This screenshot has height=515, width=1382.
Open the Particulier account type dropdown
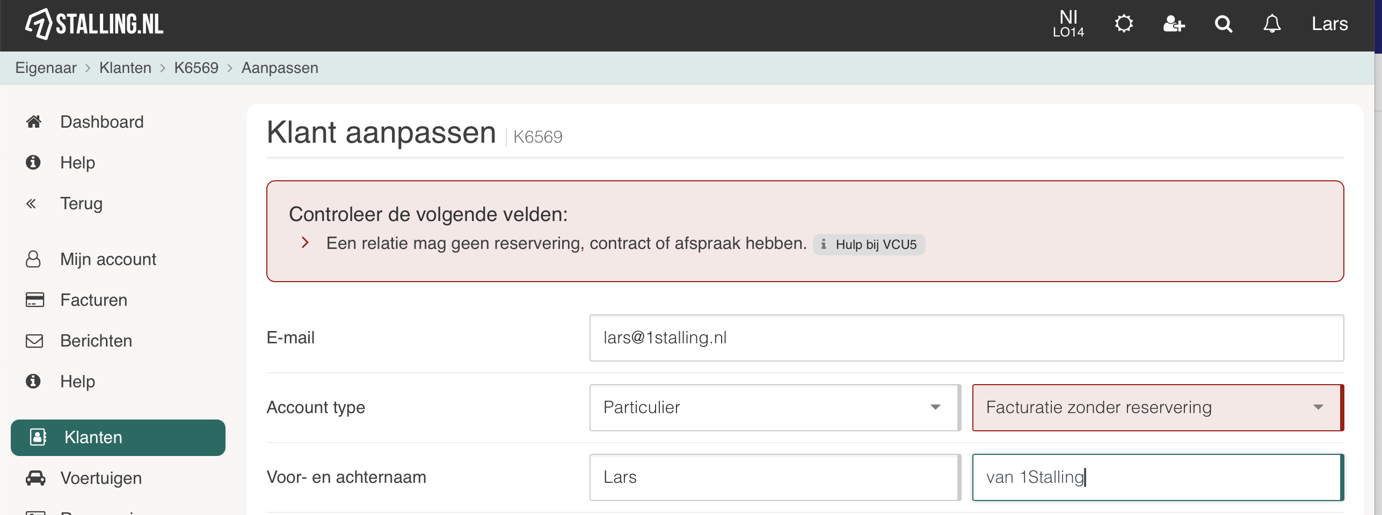pyautogui.click(x=775, y=408)
